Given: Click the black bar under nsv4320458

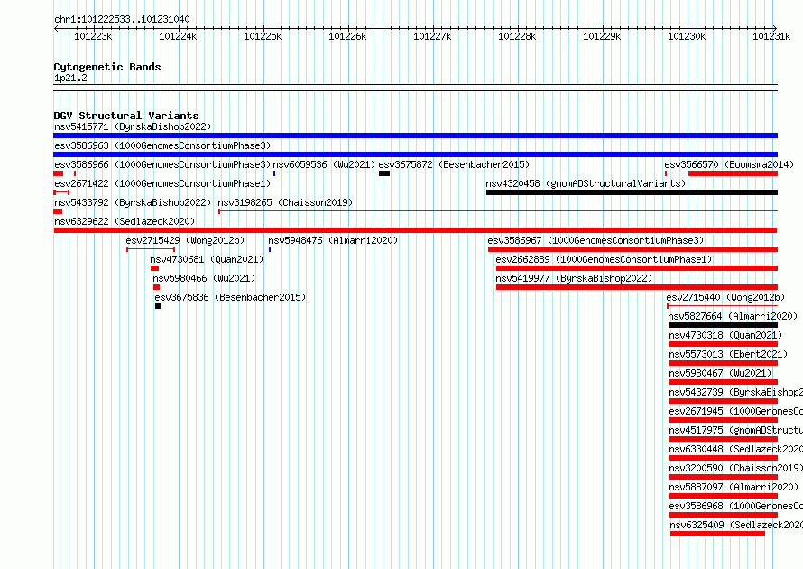Looking at the screenshot, I should [x=632, y=192].
